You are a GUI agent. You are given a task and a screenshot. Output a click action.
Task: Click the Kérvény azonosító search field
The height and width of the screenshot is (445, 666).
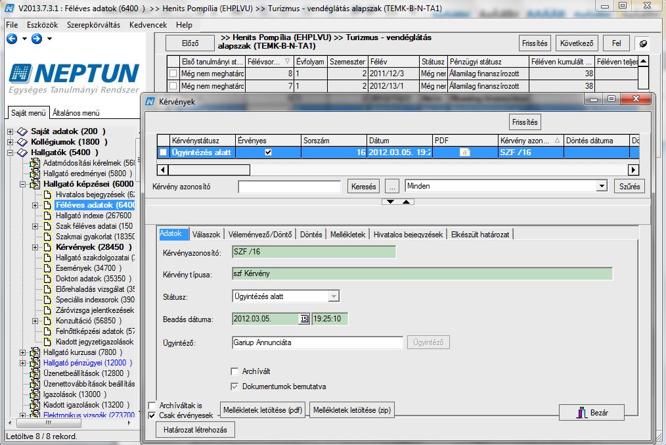point(289,187)
